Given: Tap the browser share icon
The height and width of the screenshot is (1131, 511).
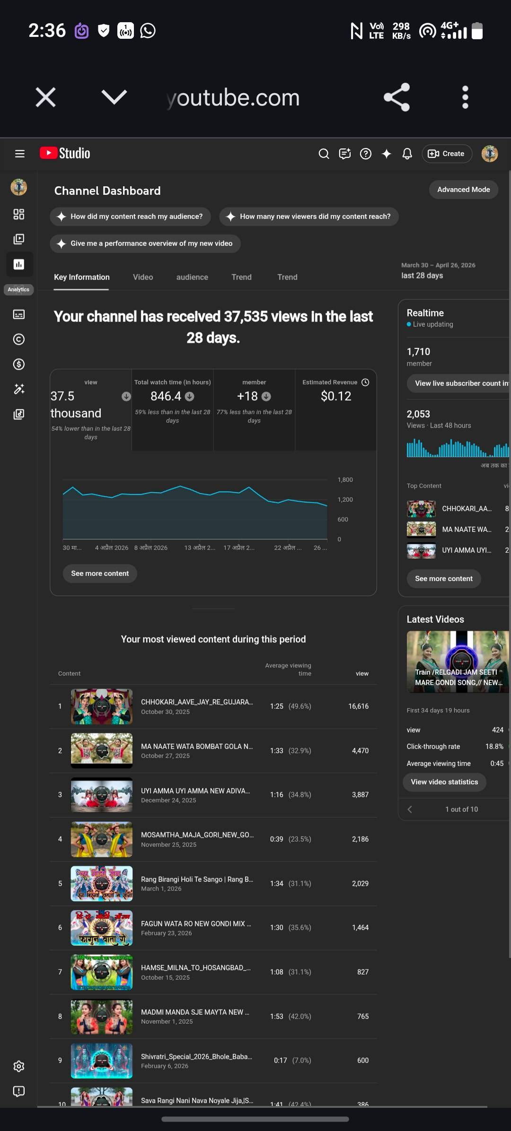Looking at the screenshot, I should point(396,97).
